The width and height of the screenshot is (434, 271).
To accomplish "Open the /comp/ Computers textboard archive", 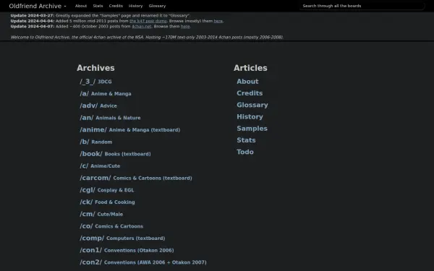I will (x=122, y=238).
